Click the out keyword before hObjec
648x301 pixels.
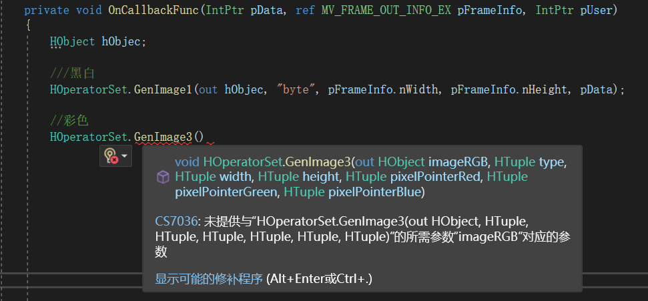tap(208, 89)
